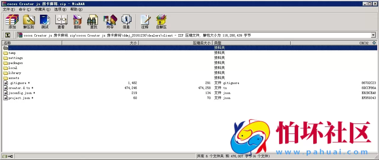
Task: Click packed size 134 of jsconfig.json
Action: tap(208, 93)
